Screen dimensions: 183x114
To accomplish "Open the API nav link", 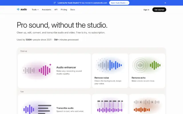I will pos(56,10).
